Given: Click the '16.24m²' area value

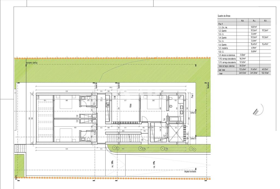Looking at the screenshot, I should click(243, 59).
